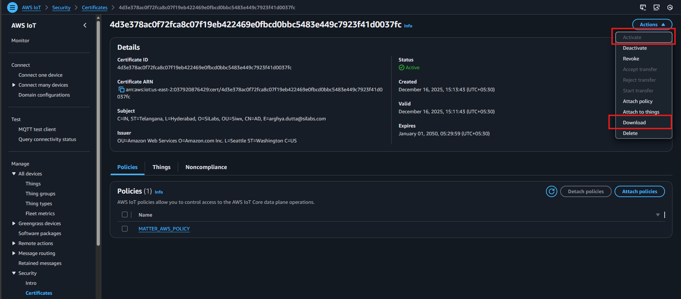The height and width of the screenshot is (299, 681).
Task: Tick the MATTER_AWS_POLICY row checkbox
Action: coord(125,229)
